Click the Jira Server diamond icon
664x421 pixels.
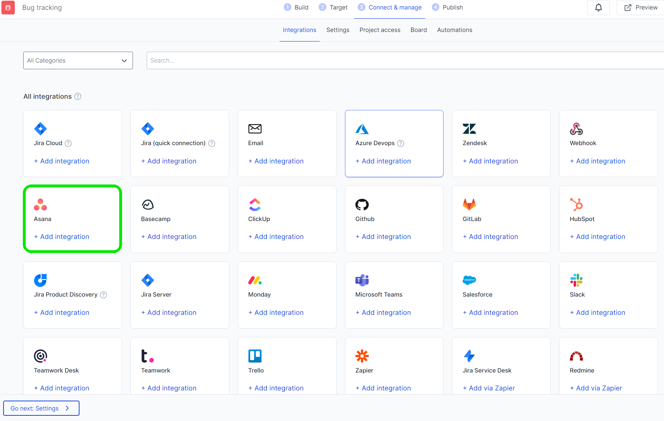point(148,280)
